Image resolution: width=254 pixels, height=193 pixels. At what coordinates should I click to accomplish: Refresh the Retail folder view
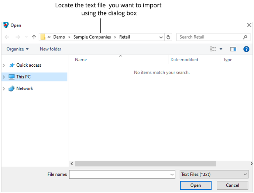pyautogui.click(x=169, y=37)
